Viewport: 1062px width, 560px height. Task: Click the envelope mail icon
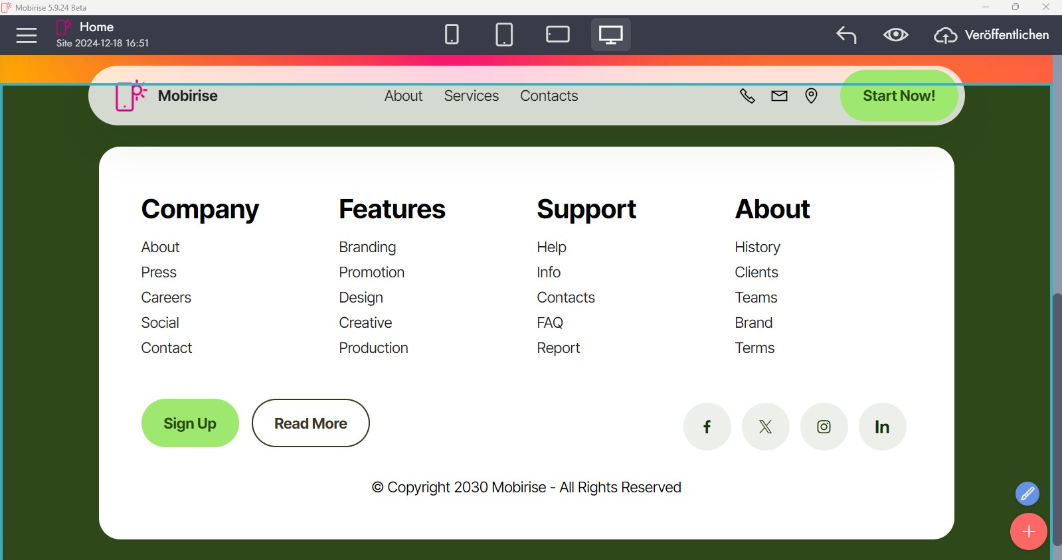point(779,96)
